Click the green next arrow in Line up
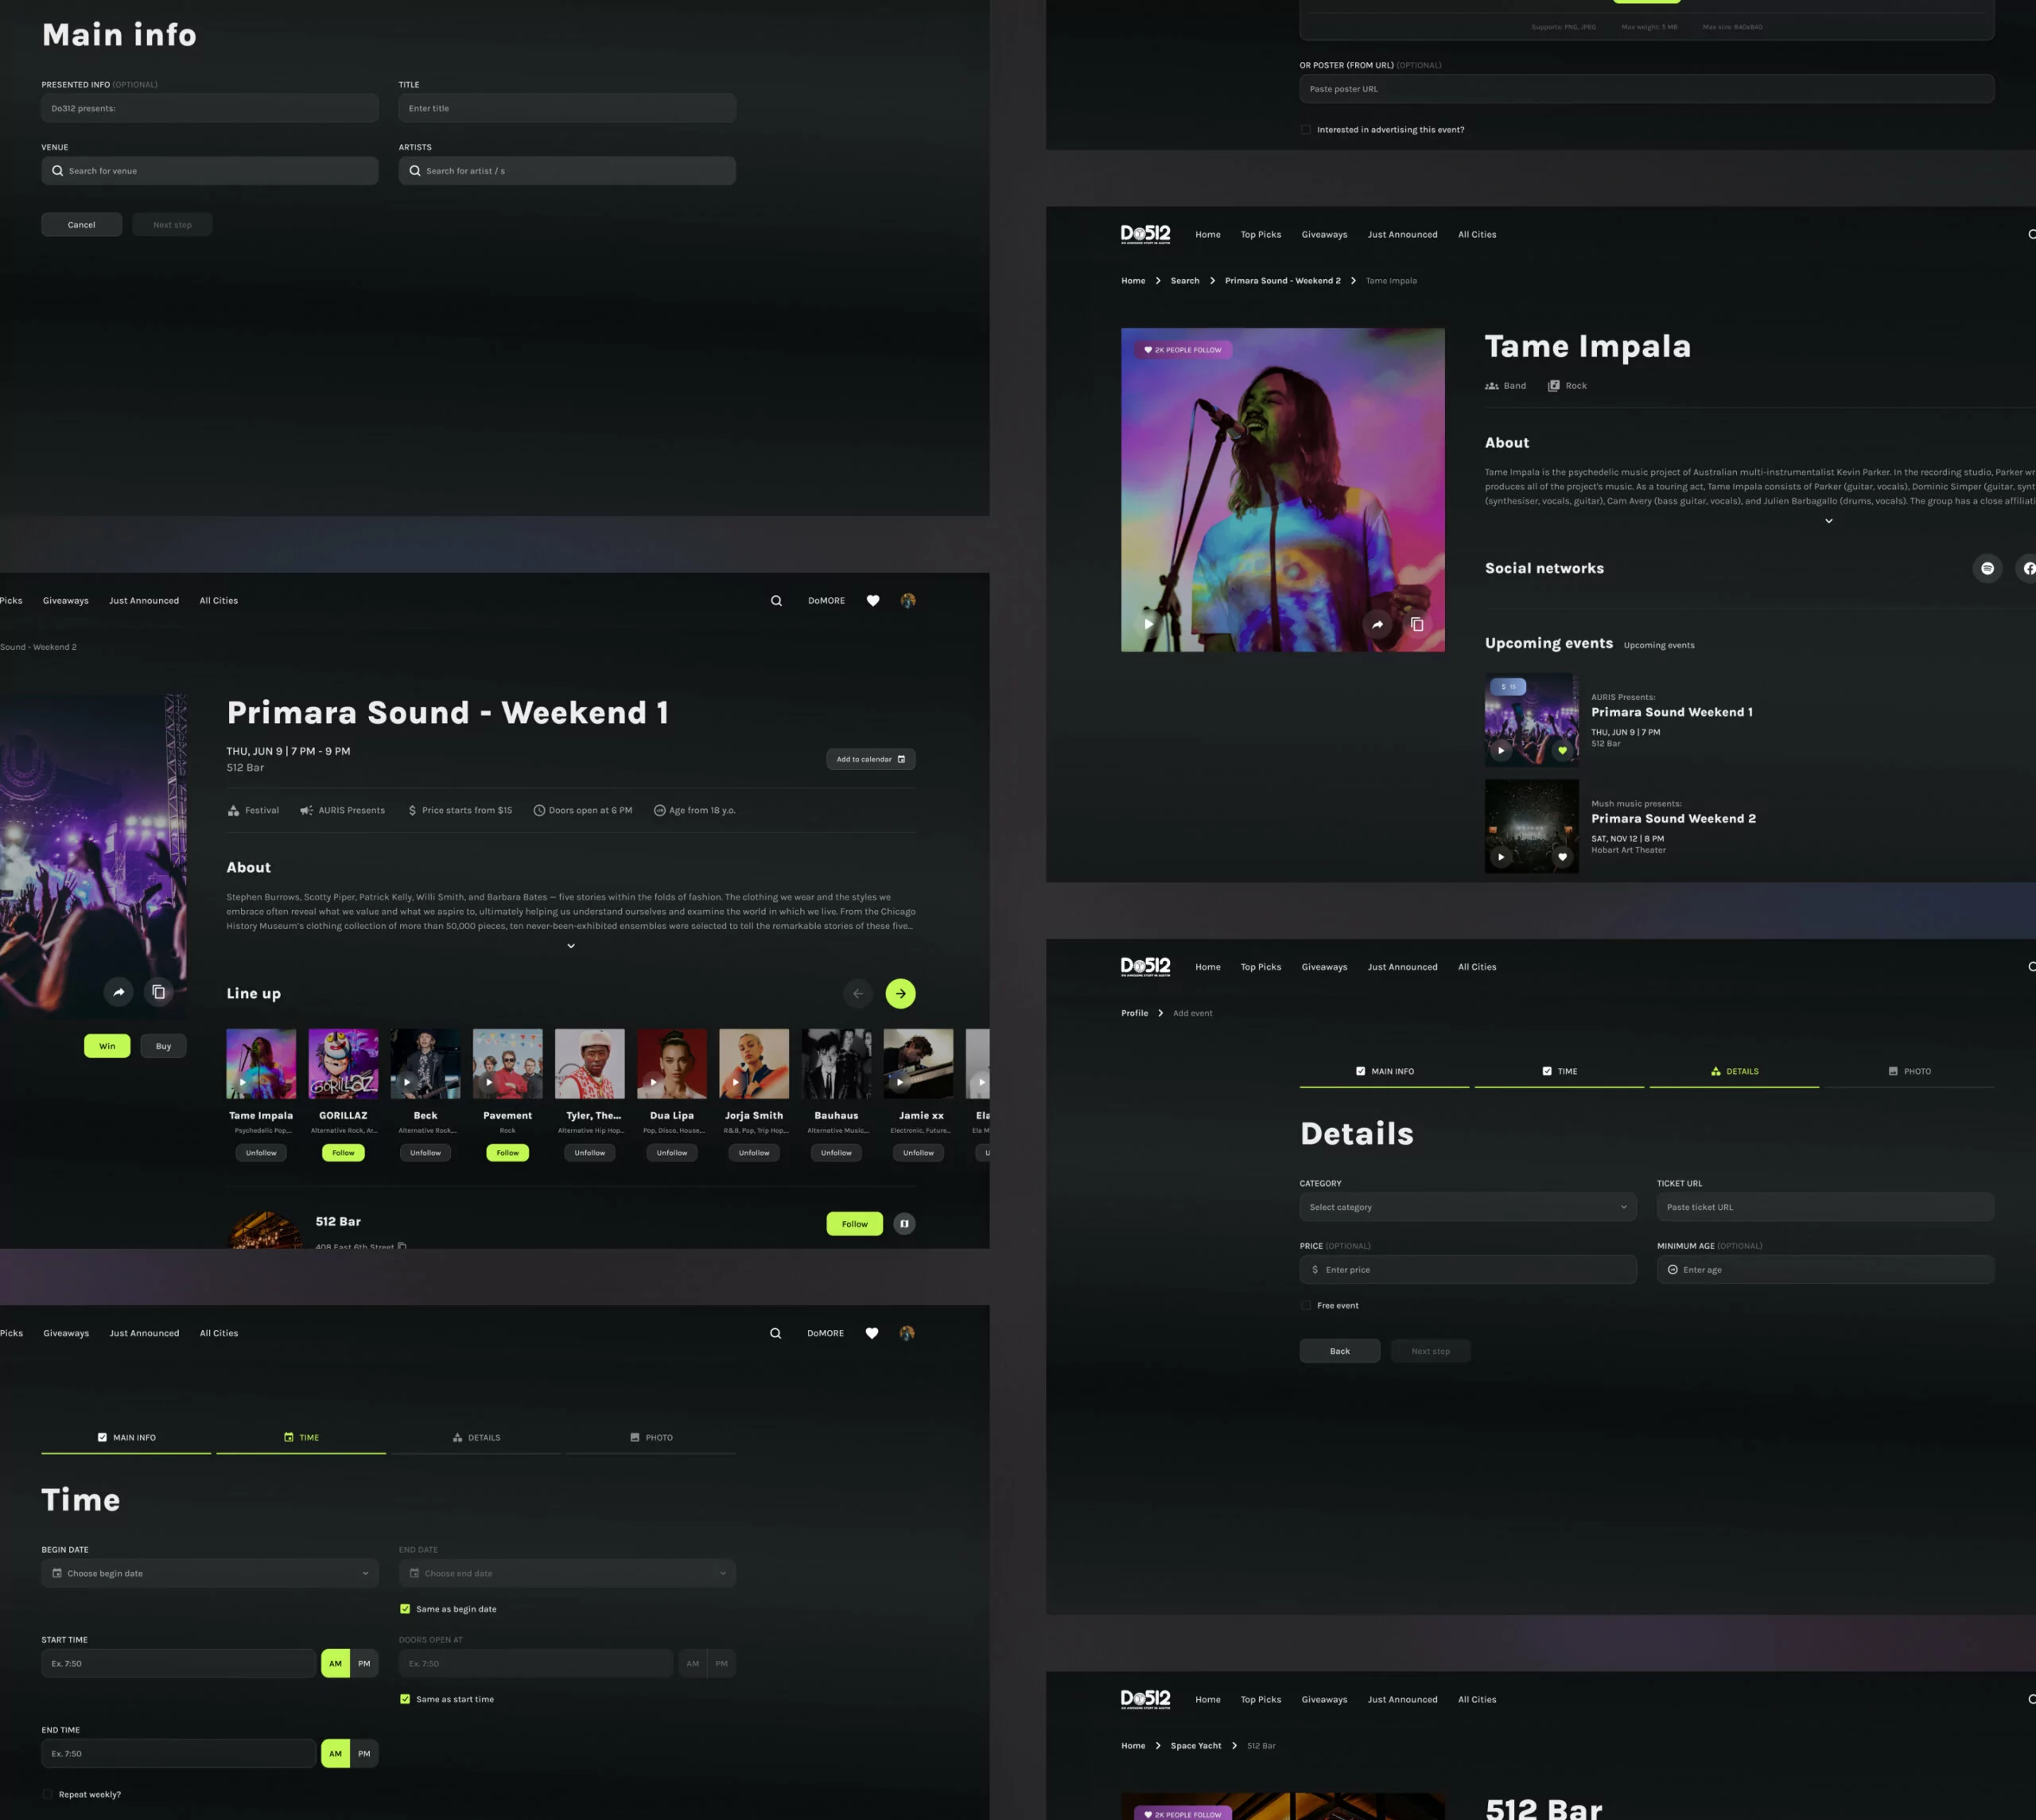Screen dimensions: 2036x1820 [x=900, y=993]
